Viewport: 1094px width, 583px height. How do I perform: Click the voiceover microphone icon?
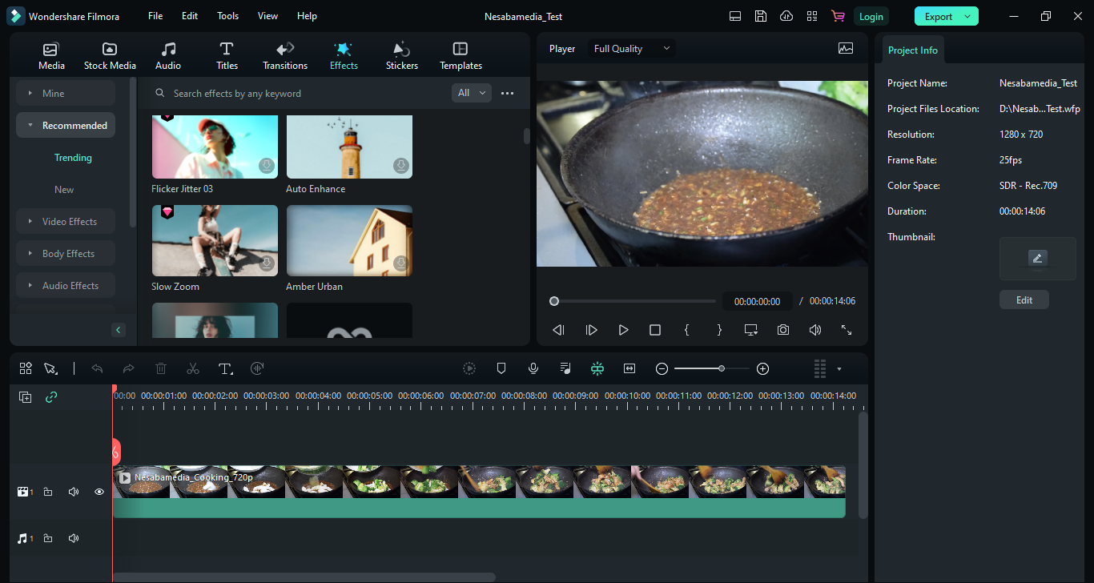pyautogui.click(x=533, y=368)
